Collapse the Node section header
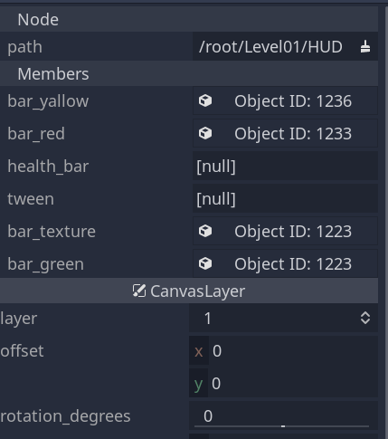 click(x=189, y=19)
